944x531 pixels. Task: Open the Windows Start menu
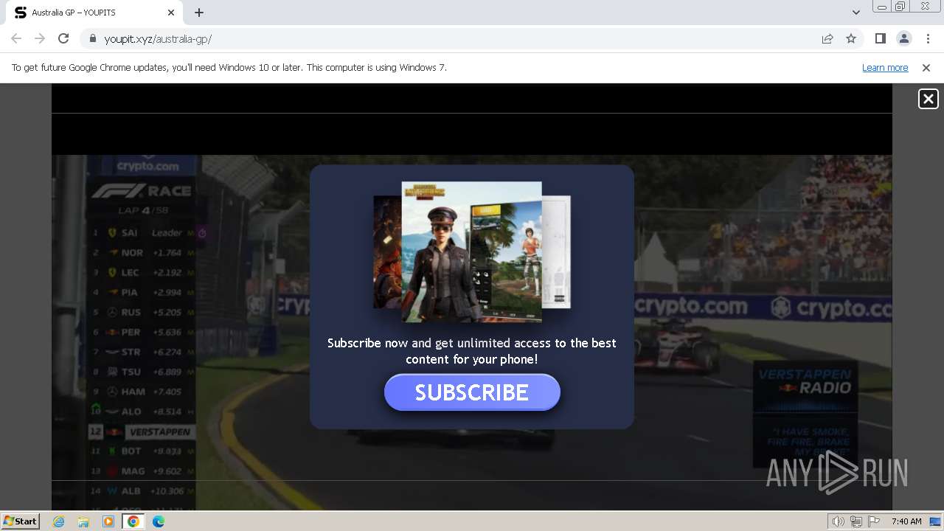tap(21, 521)
